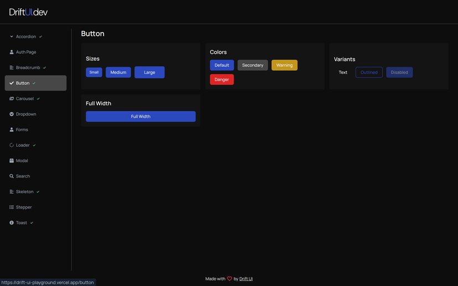Click the Colors card heading
The image size is (458, 286).
coord(218,52)
